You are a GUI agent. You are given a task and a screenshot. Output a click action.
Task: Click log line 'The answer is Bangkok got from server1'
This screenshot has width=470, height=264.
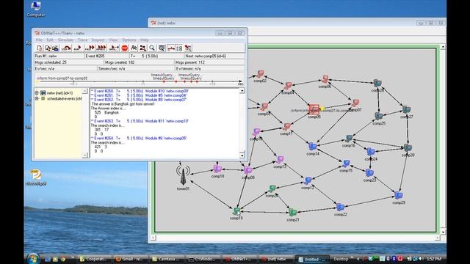(x=123, y=104)
